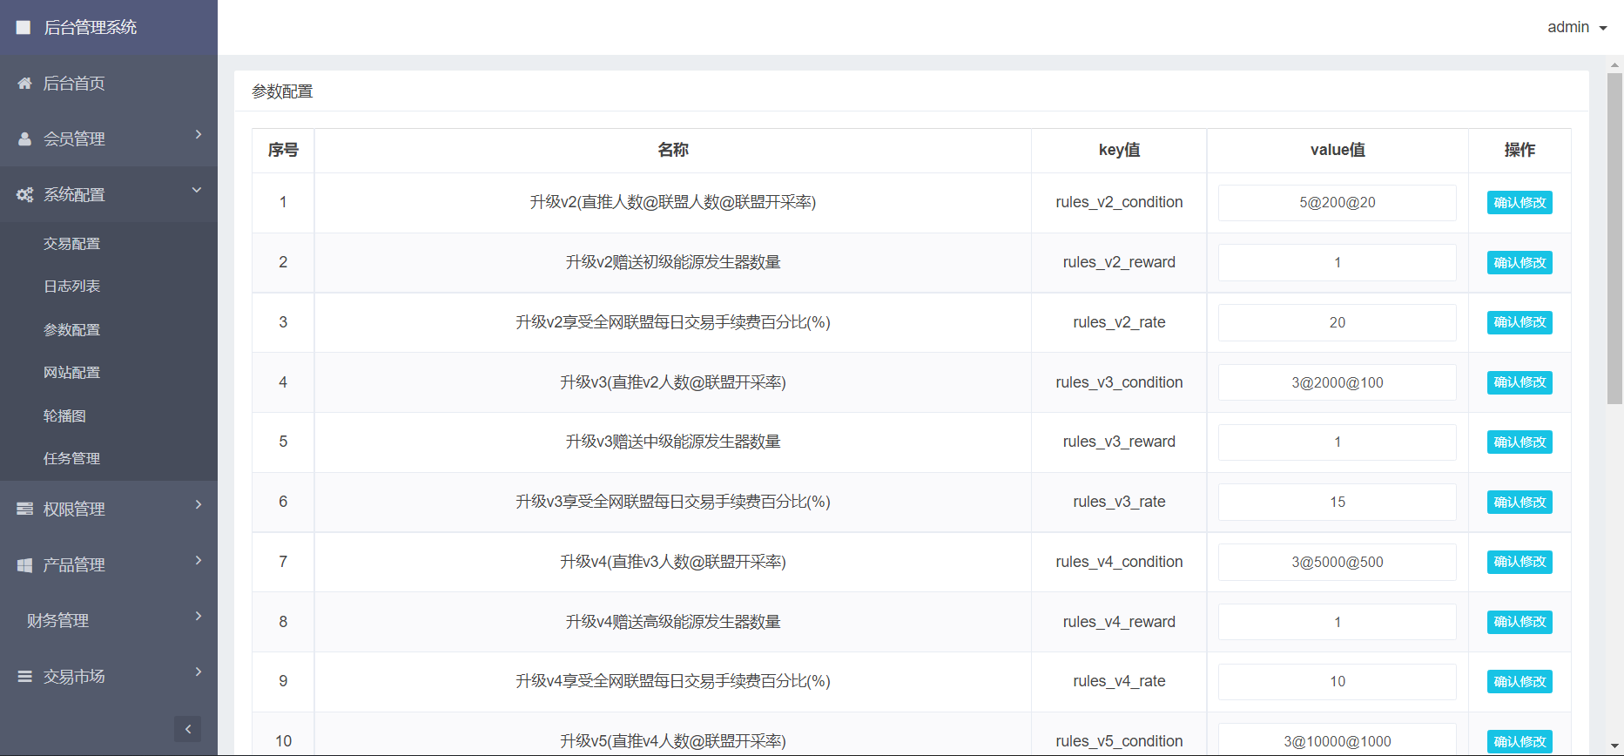The image size is (1624, 756).
Task: Expand the 会员管理 chevron
Action: 199,134
